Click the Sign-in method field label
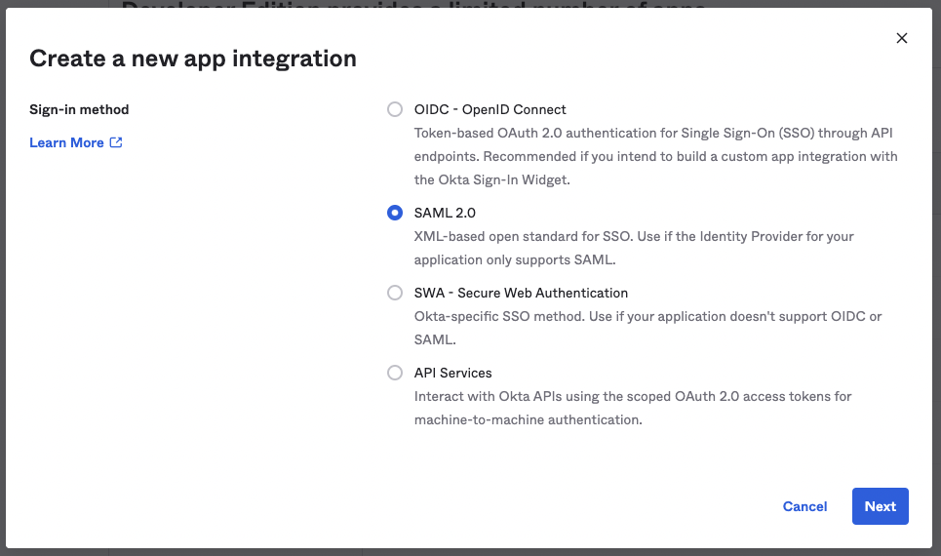The width and height of the screenshot is (941, 556). click(x=79, y=109)
